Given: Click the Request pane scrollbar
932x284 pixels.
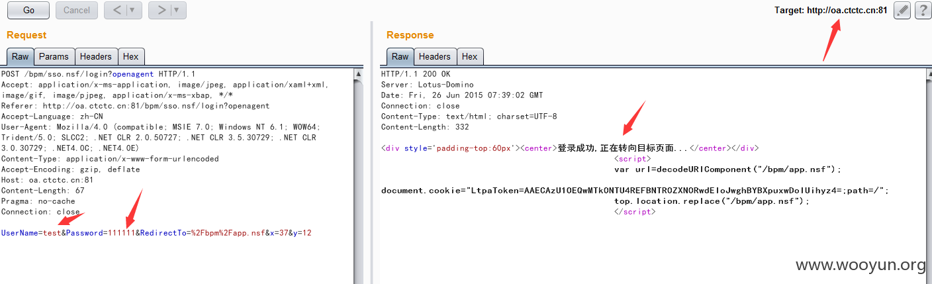Looking at the screenshot, I should (359, 175).
